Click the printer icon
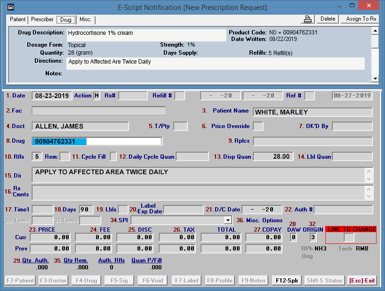 click(x=308, y=19)
